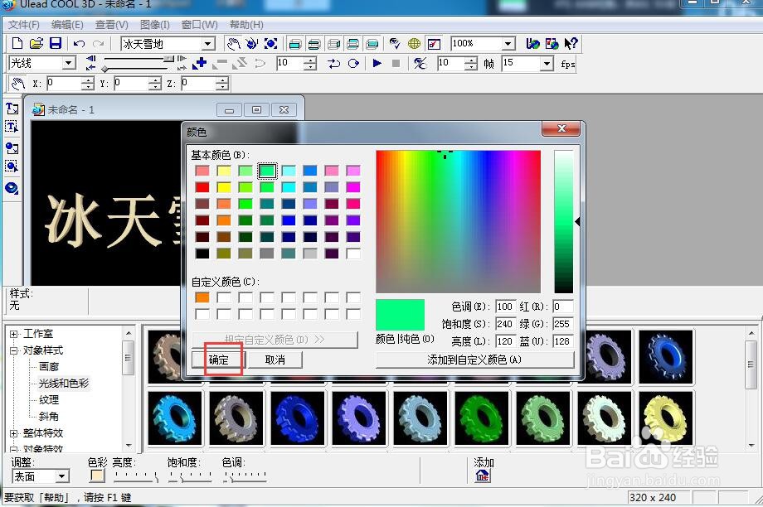Click the 红(R) red value field

click(x=562, y=307)
